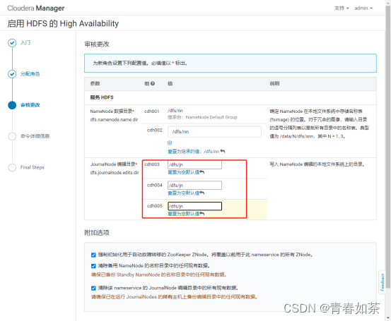Click the dfs.namenode.name.dir parameter name

[114, 119]
